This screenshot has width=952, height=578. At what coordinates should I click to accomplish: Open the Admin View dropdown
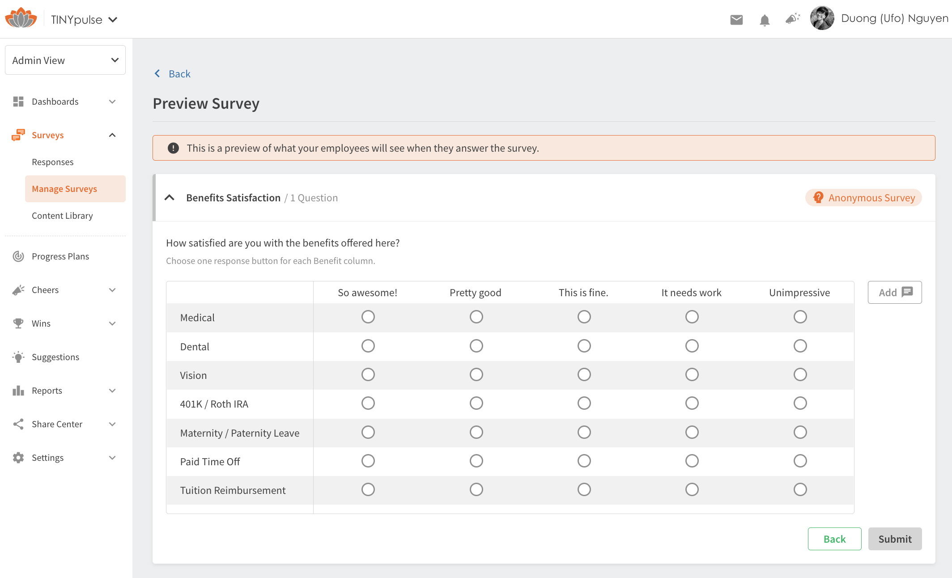click(x=65, y=60)
